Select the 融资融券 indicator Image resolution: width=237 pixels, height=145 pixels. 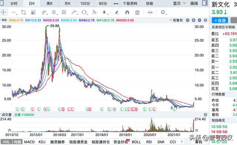tap(57, 142)
